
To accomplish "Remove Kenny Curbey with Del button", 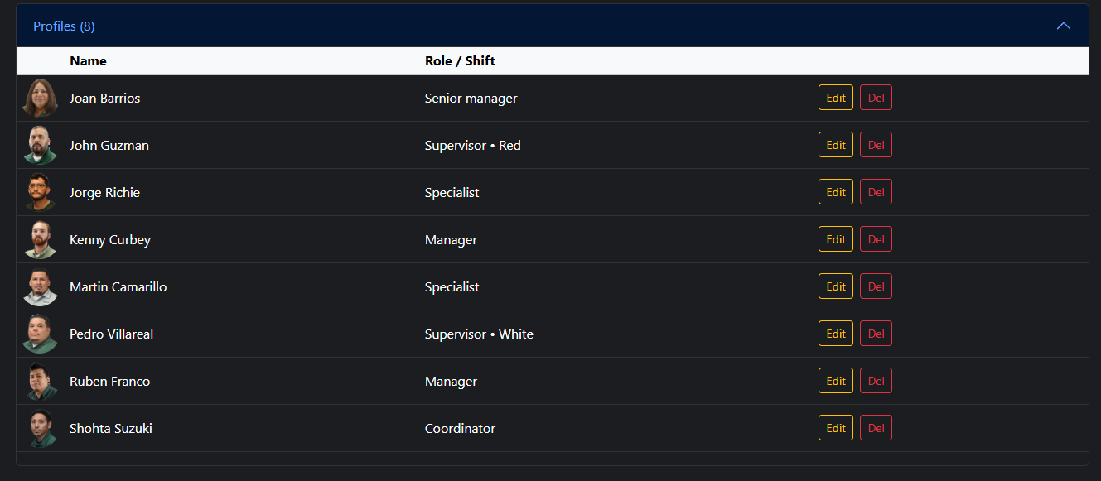I will coord(876,239).
